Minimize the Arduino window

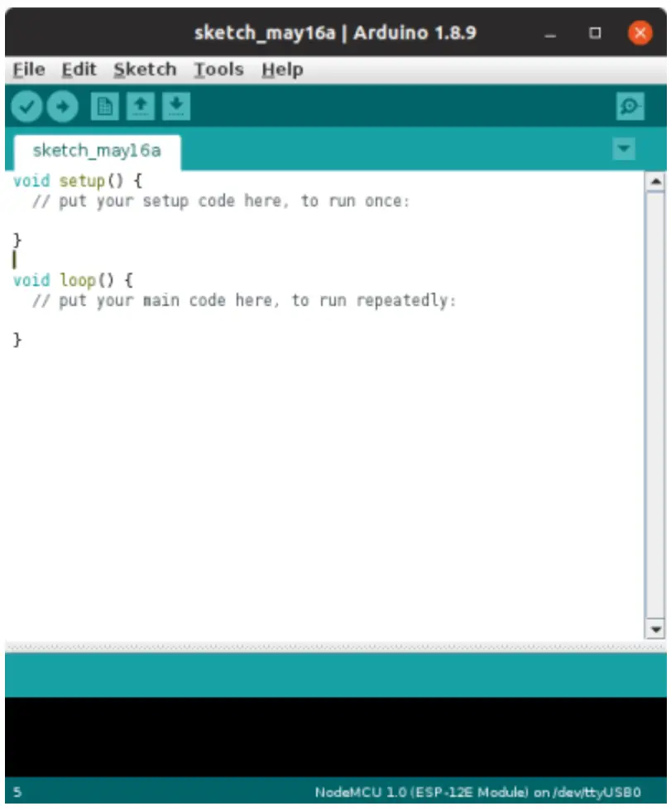[x=550, y=34]
